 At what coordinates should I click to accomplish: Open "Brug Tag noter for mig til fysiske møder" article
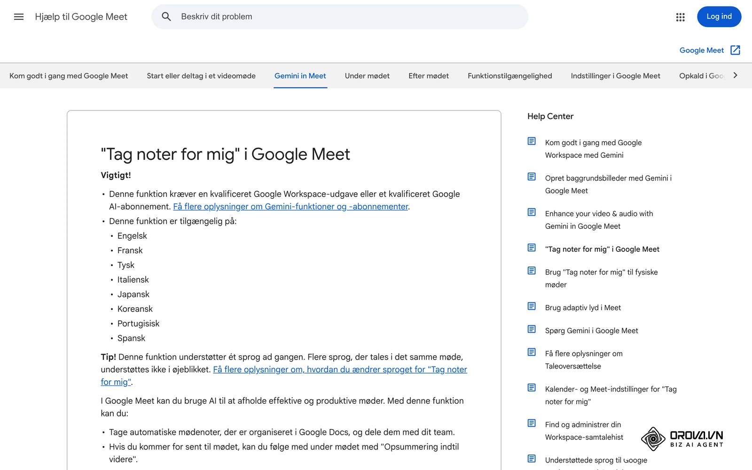(x=601, y=278)
